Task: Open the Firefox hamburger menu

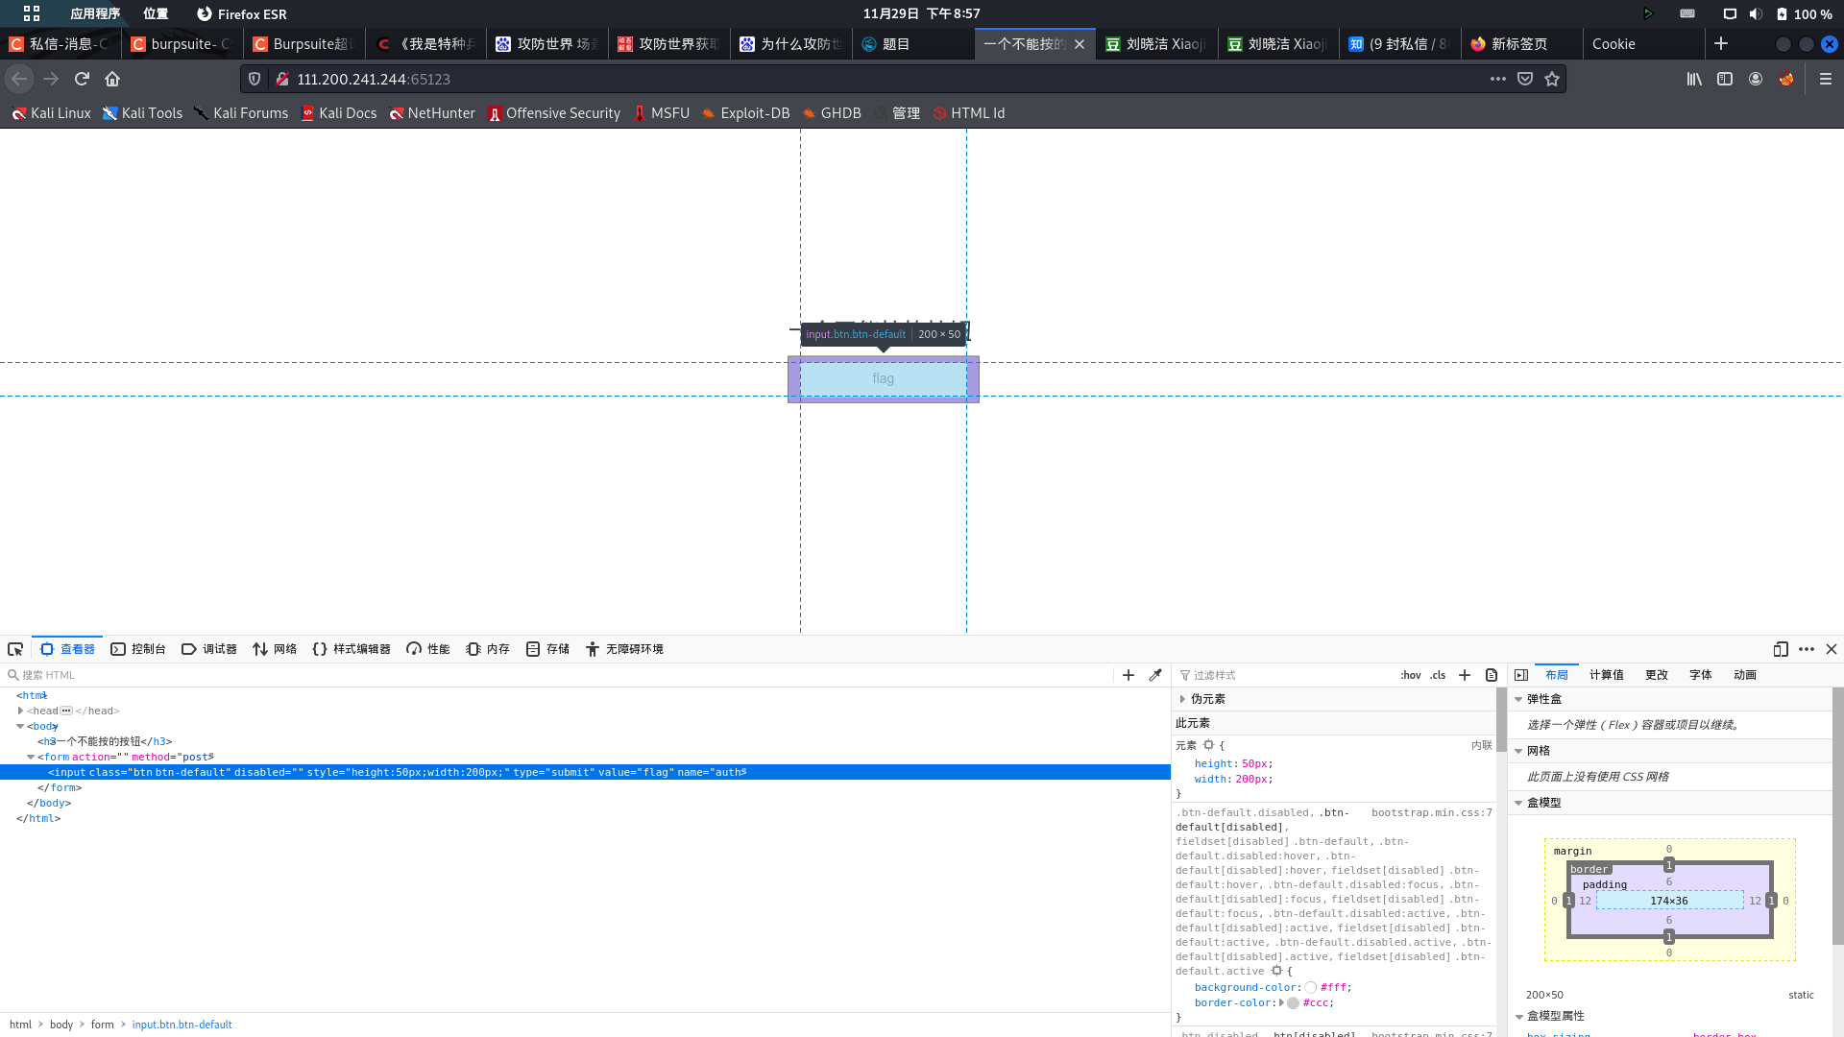Action: click(x=1826, y=79)
